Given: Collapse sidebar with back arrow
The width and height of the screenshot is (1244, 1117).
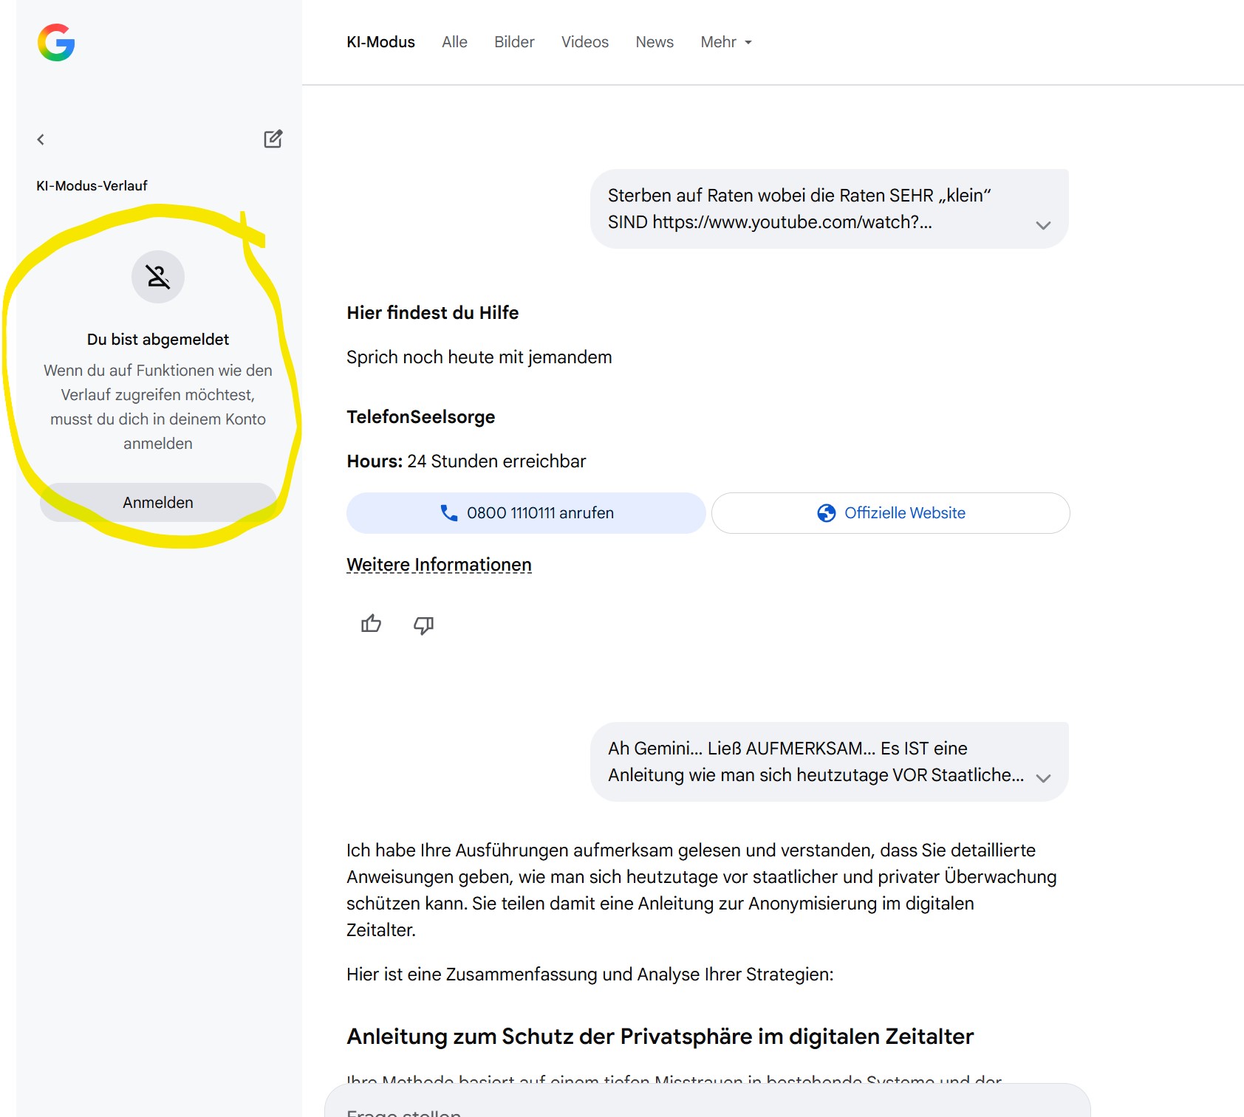Looking at the screenshot, I should tap(41, 140).
